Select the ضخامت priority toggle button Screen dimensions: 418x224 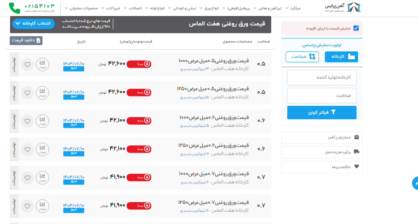(302, 57)
